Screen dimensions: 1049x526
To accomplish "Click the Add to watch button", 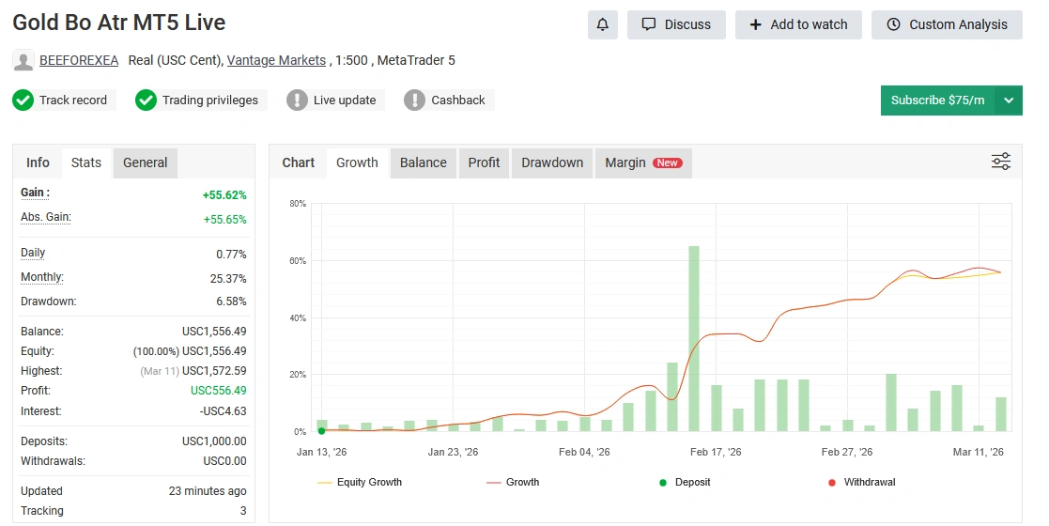I will [x=798, y=25].
